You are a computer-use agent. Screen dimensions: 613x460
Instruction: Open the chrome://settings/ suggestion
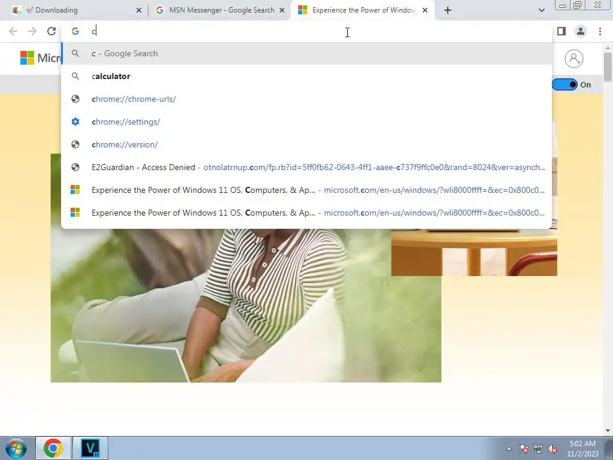306,122
